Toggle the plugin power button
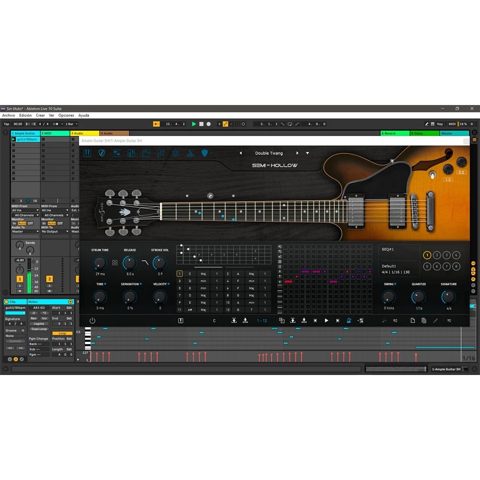Screen dimensions: 480x480 [92, 321]
